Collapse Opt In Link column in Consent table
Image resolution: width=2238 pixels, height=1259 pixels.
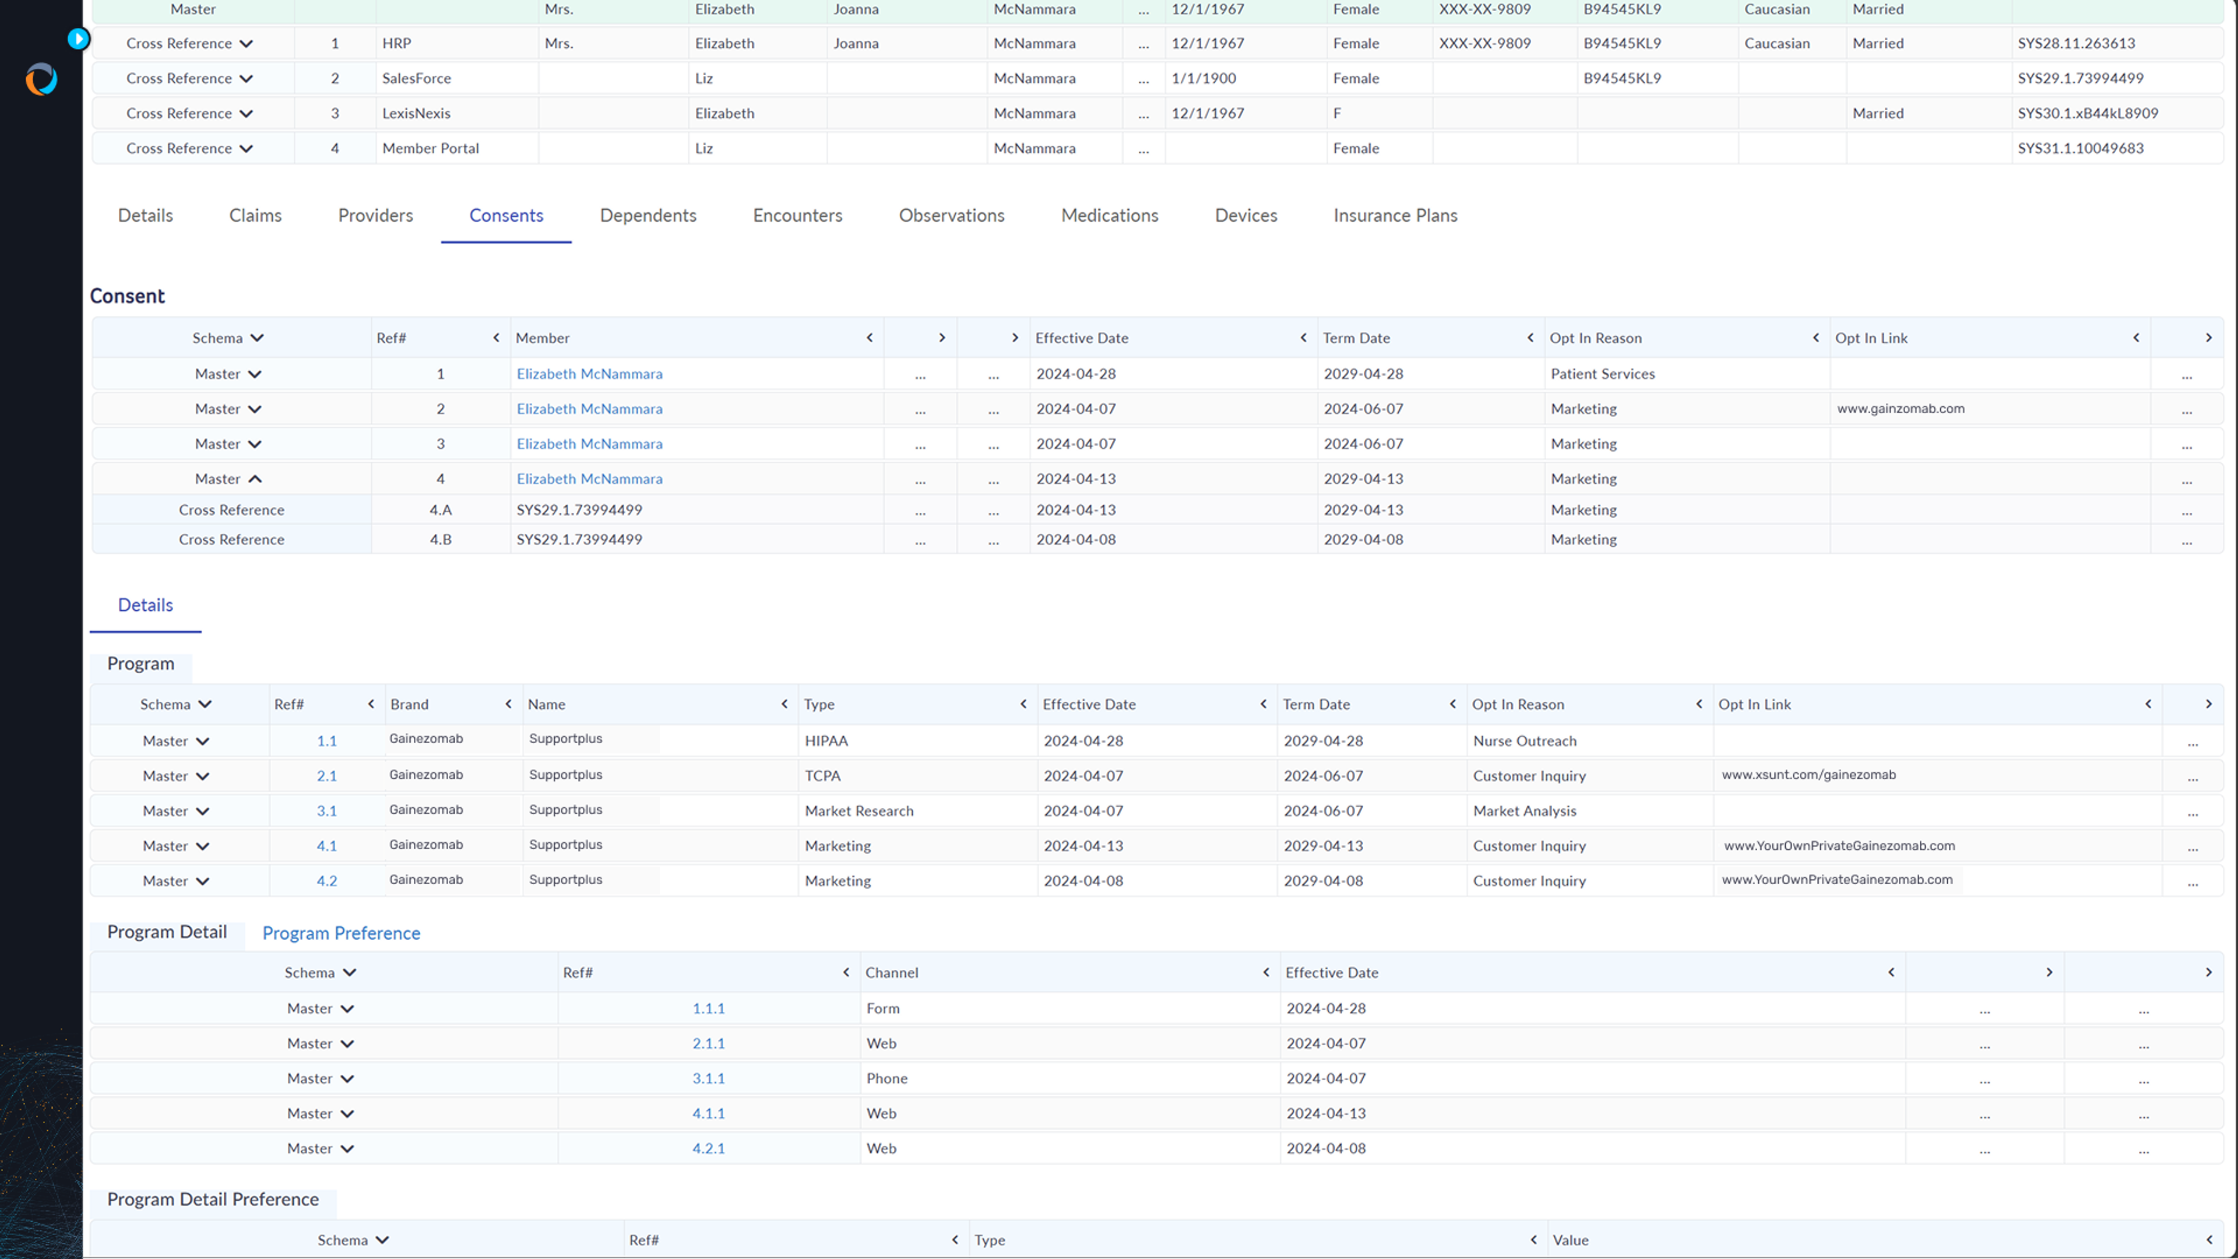point(2137,337)
